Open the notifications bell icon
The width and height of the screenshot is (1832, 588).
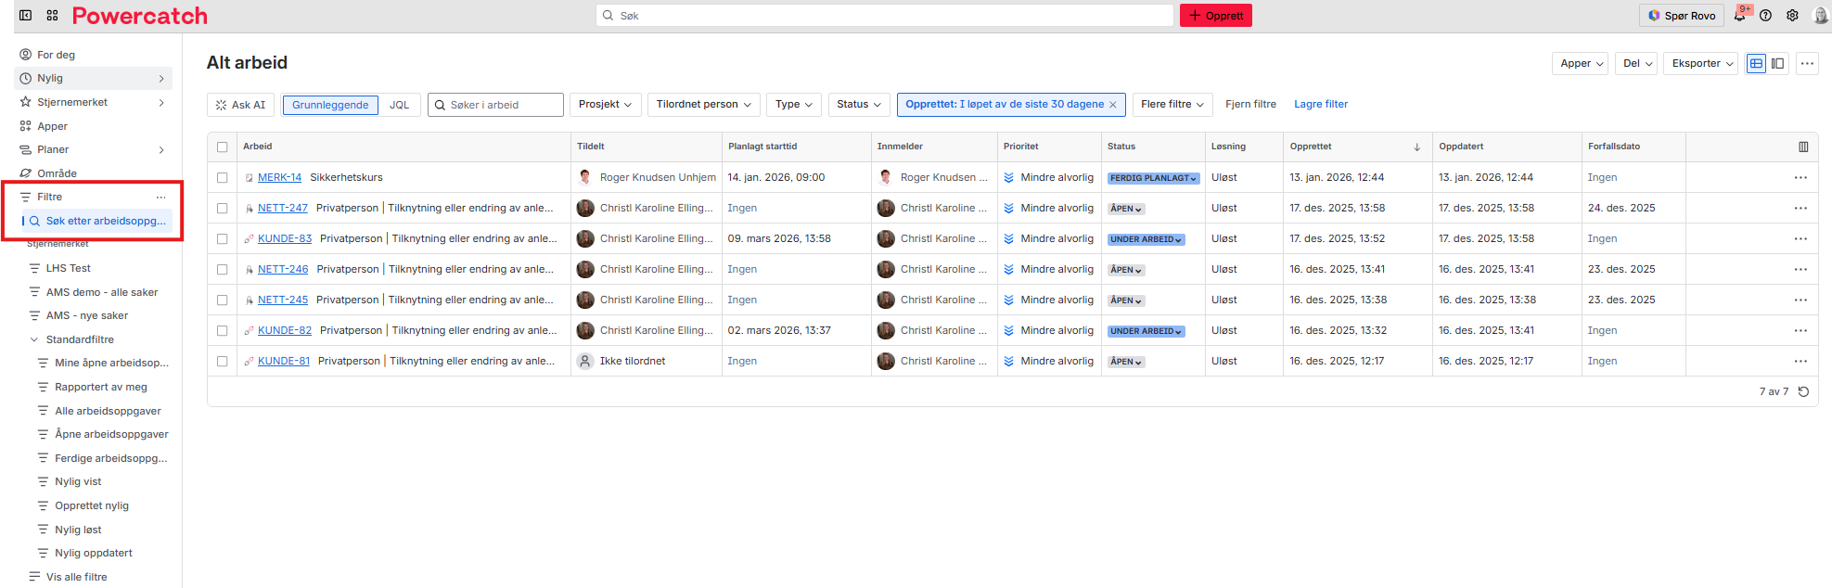(1740, 15)
